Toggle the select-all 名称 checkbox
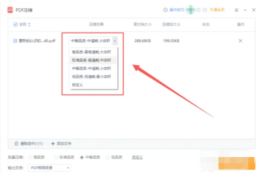261x175 pixels. point(15,25)
